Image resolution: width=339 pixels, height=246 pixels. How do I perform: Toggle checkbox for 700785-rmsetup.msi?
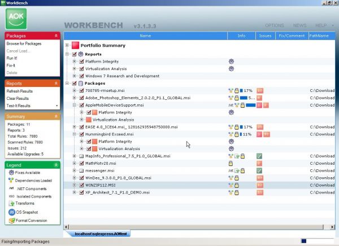pyautogui.click(x=81, y=90)
